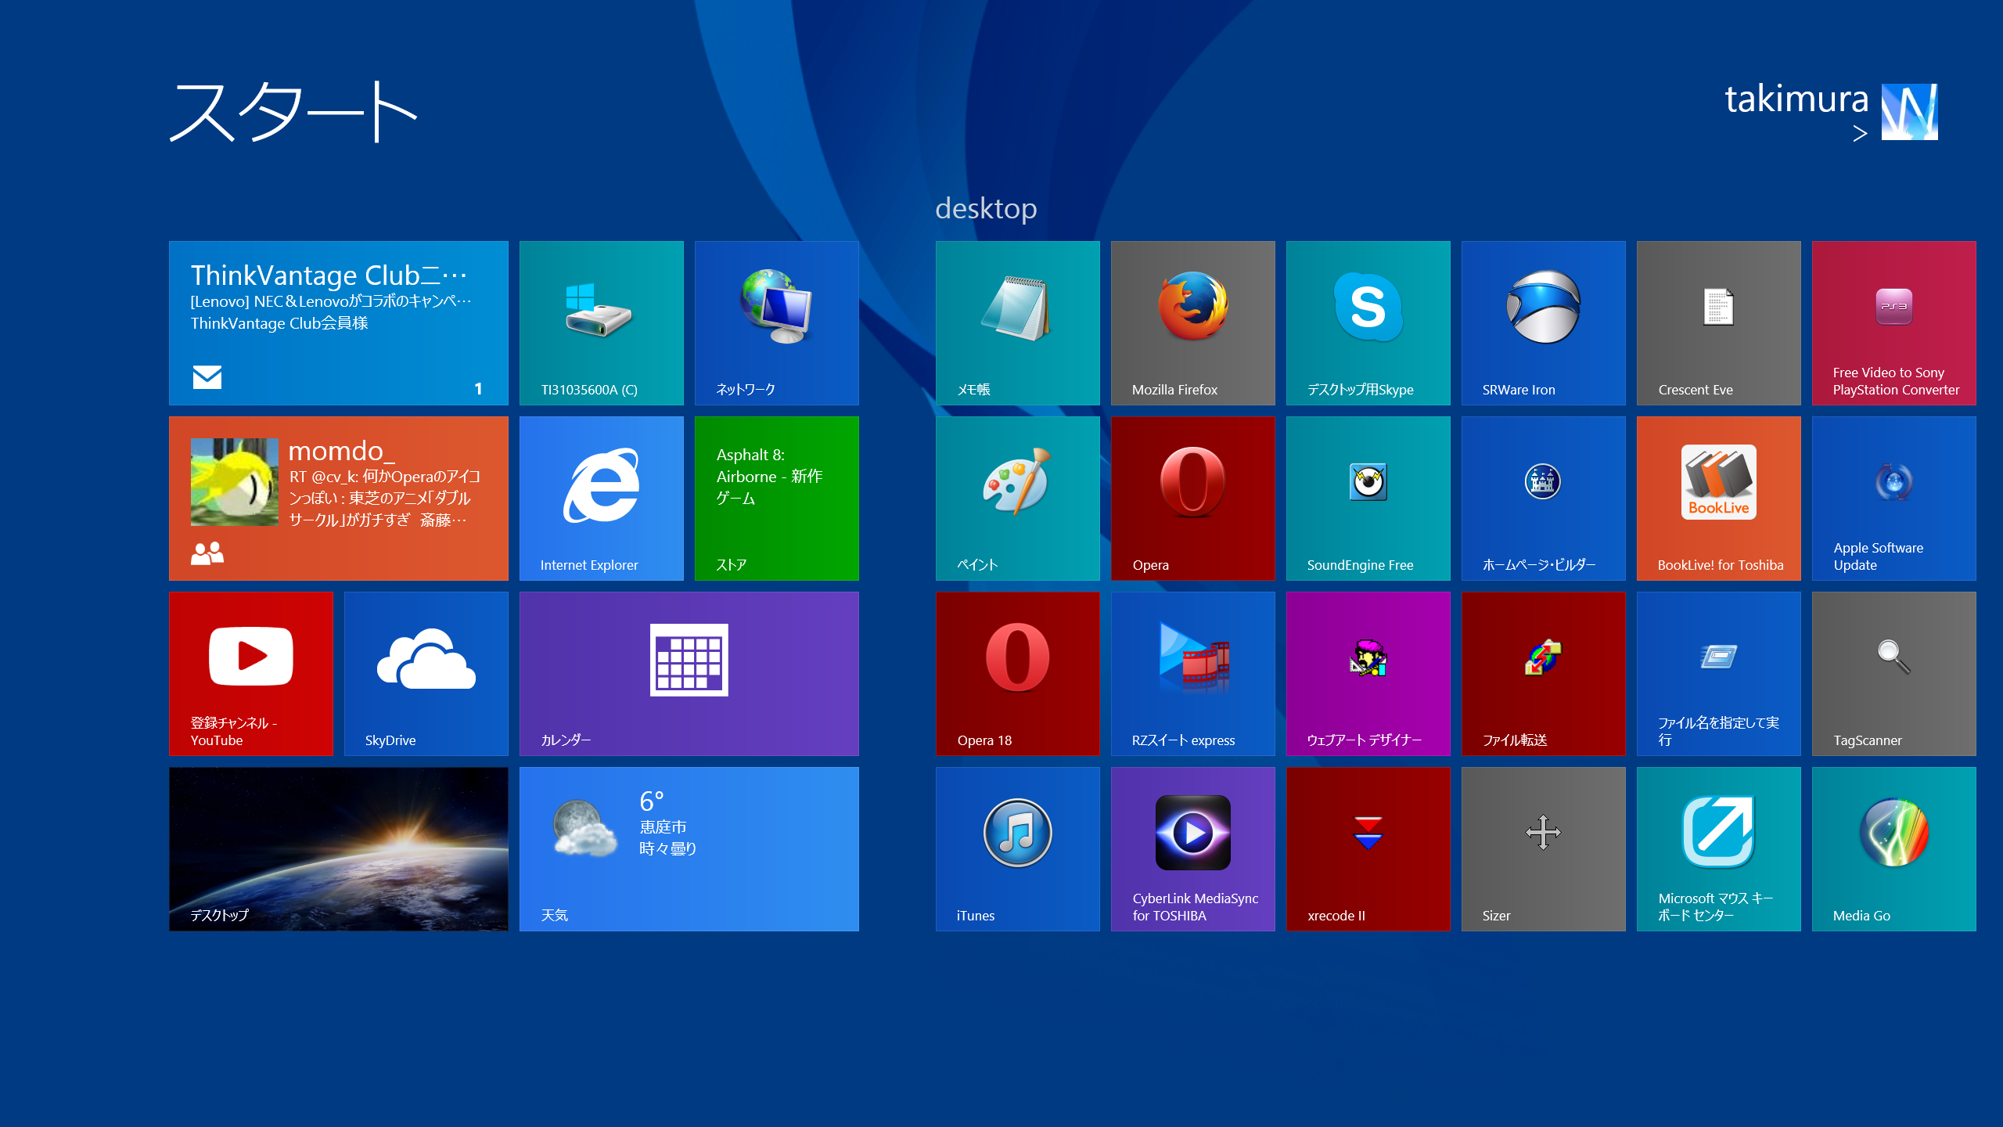Open the BookLive! for Toshiba tile
This screenshot has height=1127, width=2003.
pyautogui.click(x=1718, y=498)
